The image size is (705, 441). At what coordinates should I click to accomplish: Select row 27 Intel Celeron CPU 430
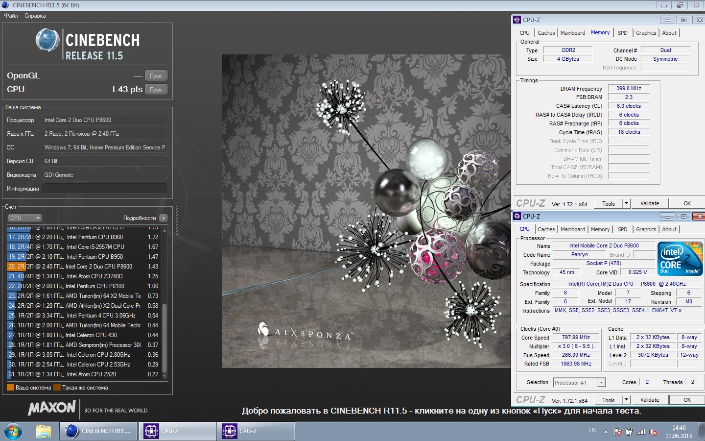coord(83,335)
